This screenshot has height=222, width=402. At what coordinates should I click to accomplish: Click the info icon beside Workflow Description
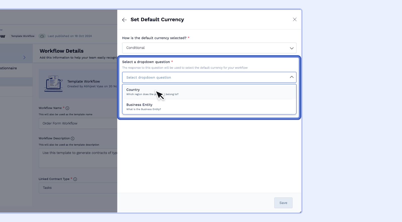pos(73,139)
